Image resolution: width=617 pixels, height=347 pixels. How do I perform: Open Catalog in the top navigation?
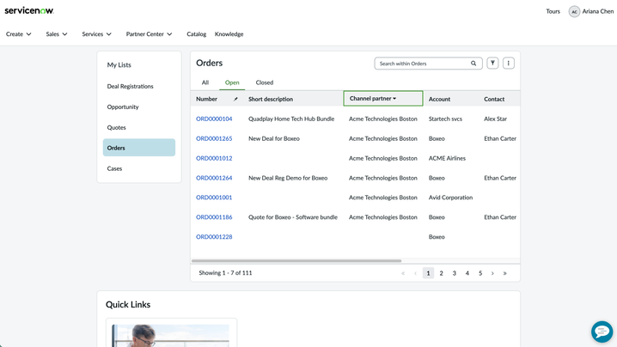pos(196,34)
